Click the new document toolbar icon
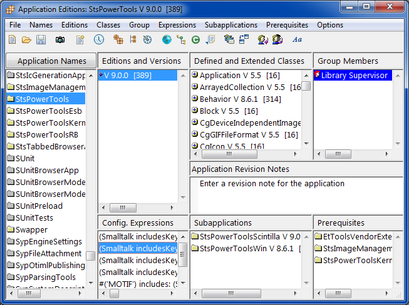The image size is (409, 305). [x=13, y=40]
